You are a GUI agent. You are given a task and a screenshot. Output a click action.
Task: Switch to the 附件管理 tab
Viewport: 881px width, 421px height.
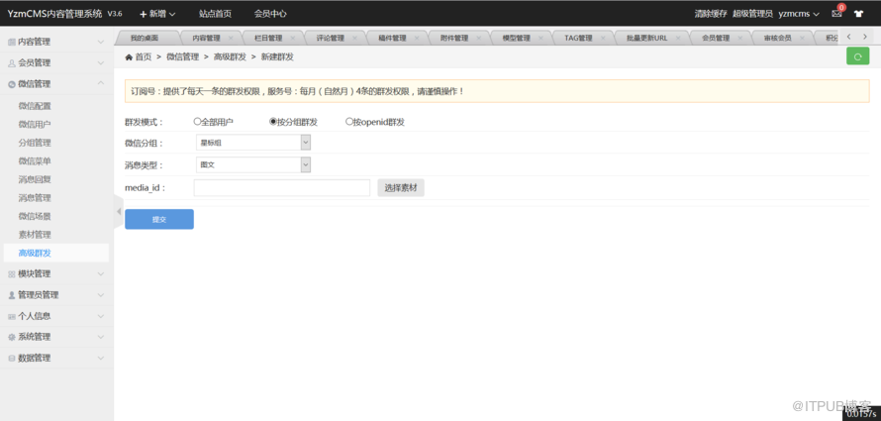(454, 39)
